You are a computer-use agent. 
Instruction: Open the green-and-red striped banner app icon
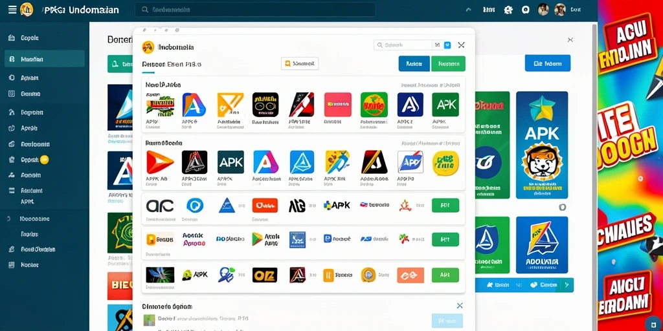coord(161,105)
